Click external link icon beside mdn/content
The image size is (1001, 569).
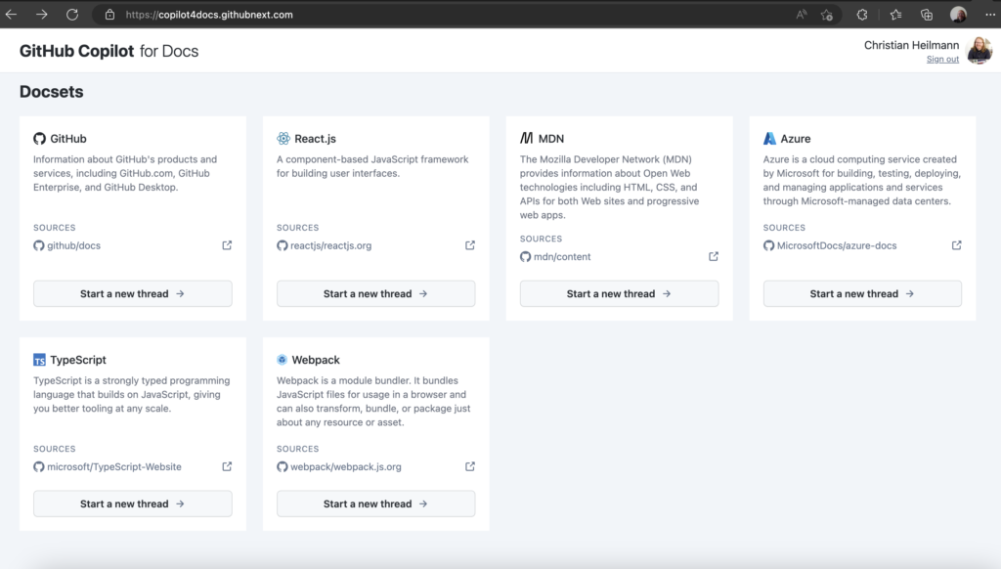tap(713, 256)
